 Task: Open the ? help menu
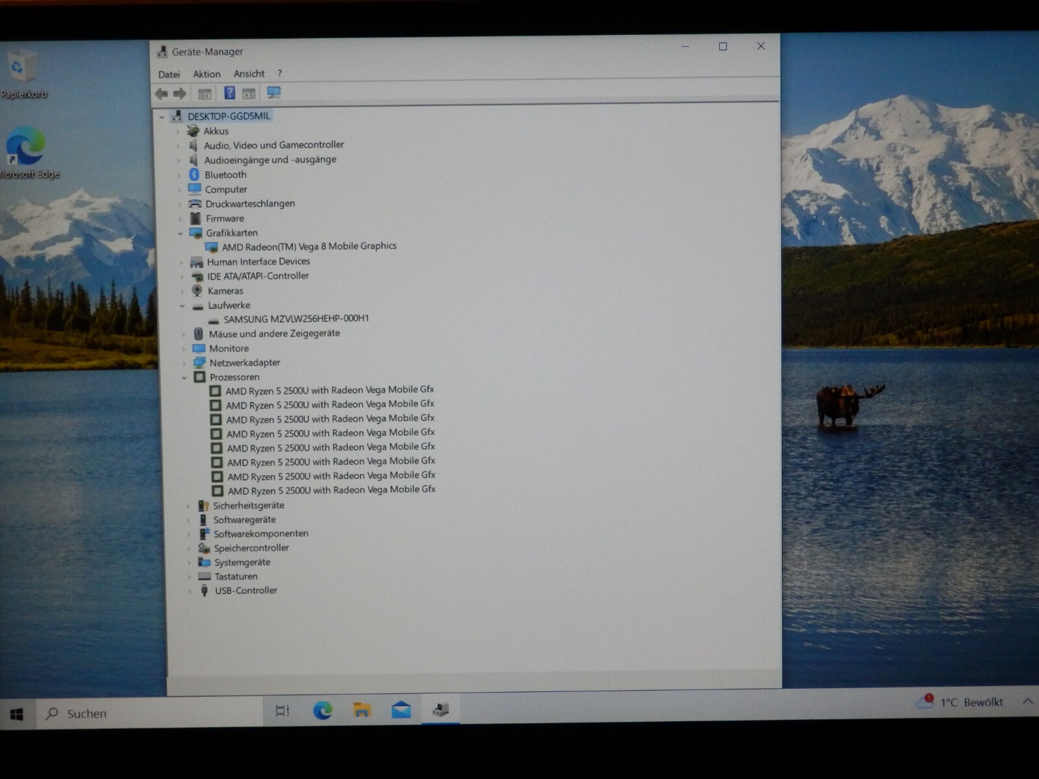pos(279,73)
